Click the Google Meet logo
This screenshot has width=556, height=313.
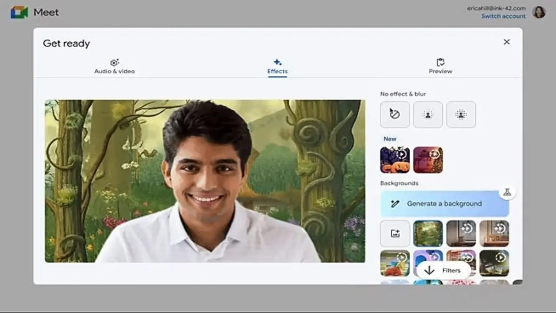[x=19, y=12]
